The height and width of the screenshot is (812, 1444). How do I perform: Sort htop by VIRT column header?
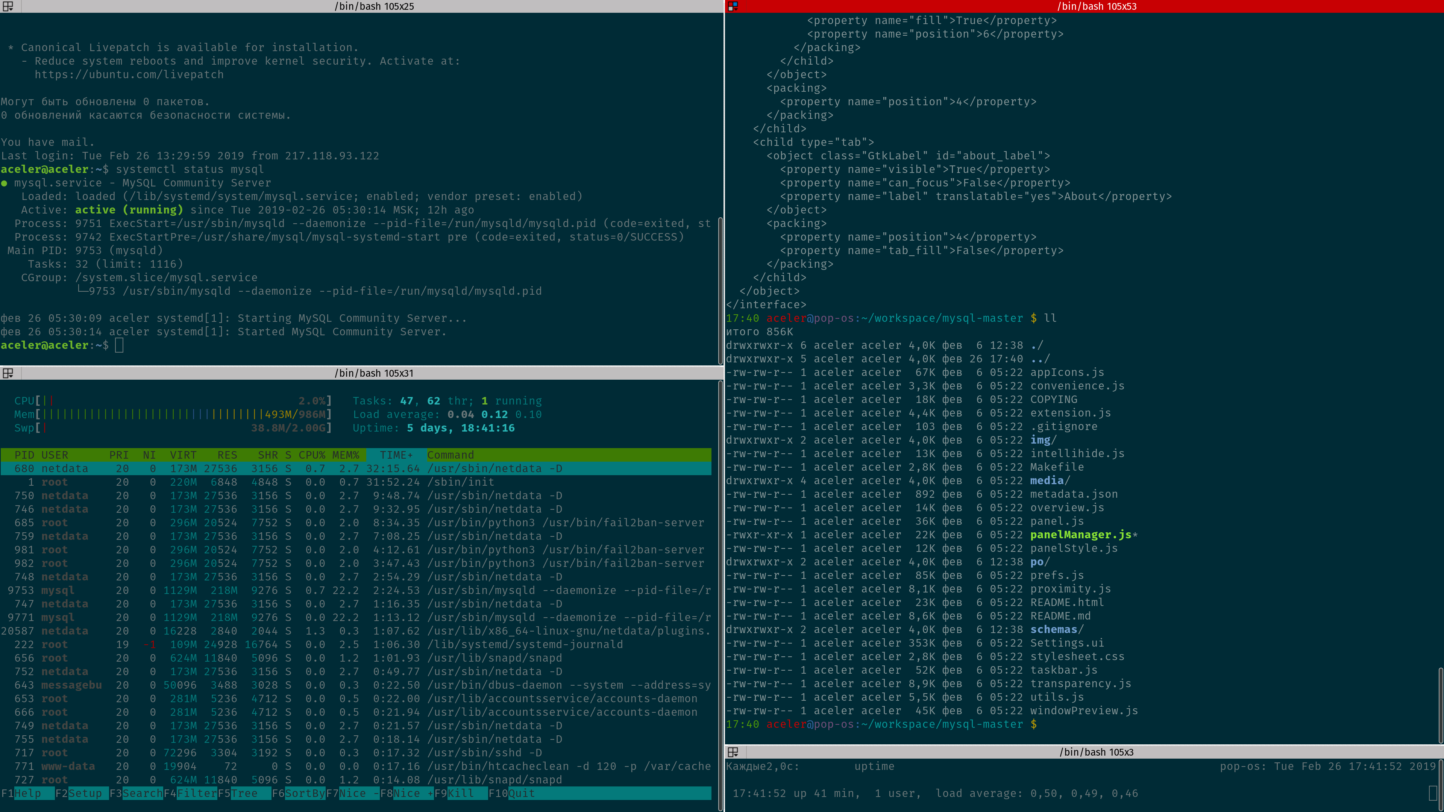(x=183, y=455)
